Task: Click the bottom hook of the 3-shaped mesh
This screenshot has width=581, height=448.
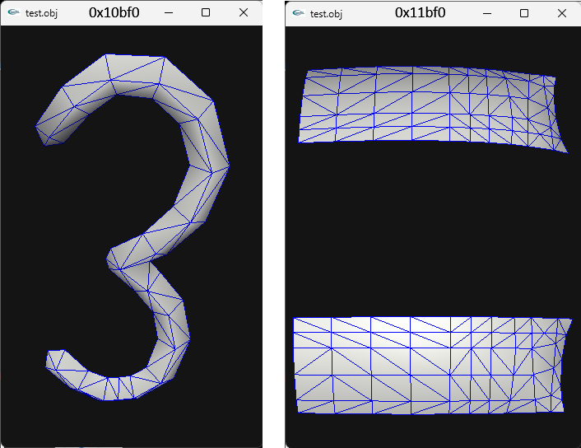Action: [x=115, y=385]
